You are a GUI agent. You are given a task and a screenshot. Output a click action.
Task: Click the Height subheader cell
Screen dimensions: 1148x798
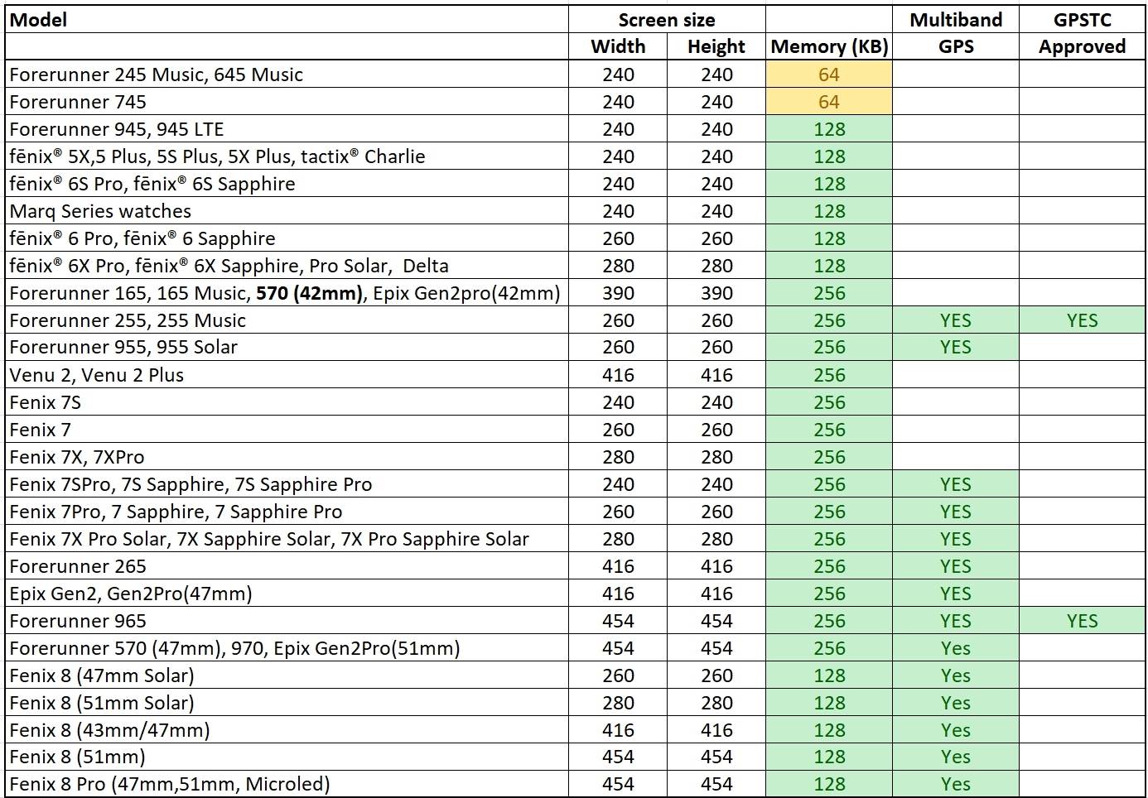click(716, 46)
